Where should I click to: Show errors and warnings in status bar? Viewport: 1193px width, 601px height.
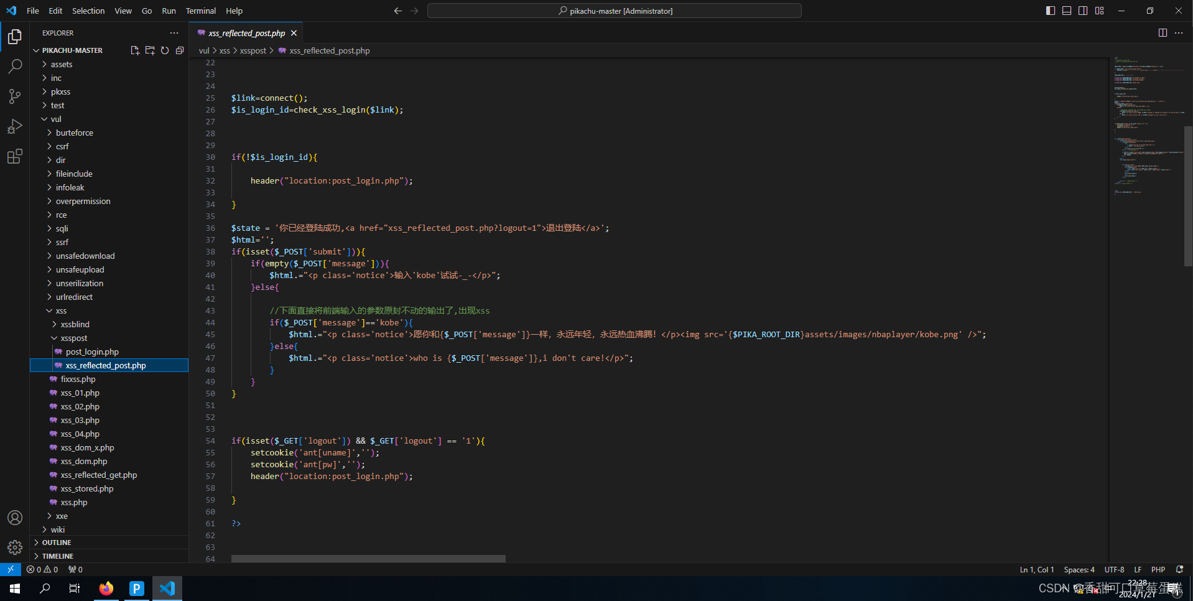point(42,569)
